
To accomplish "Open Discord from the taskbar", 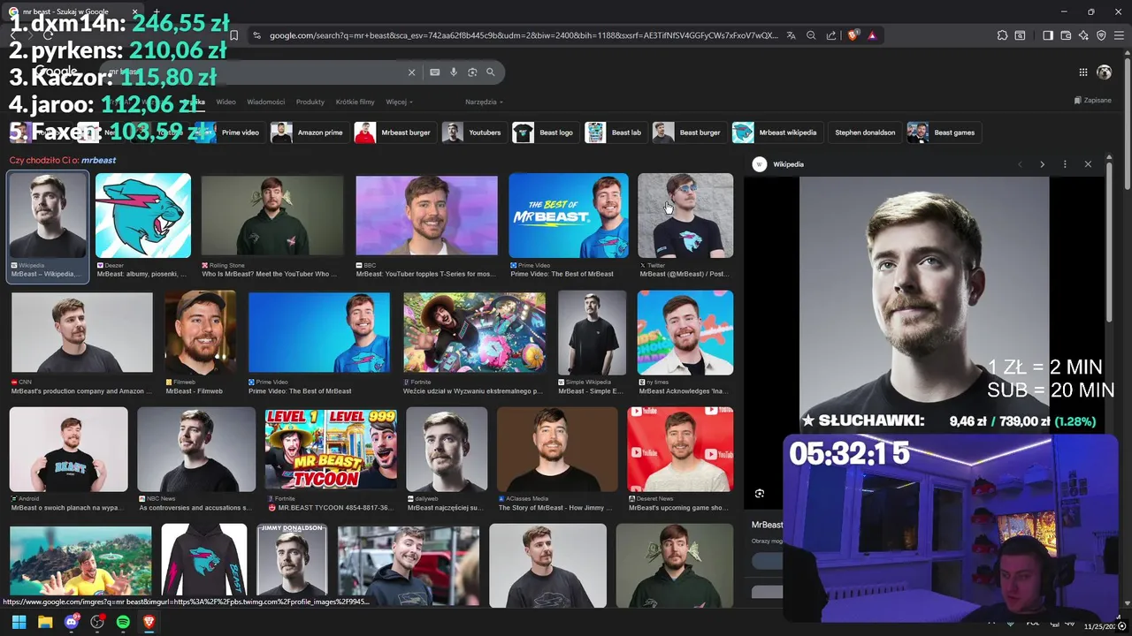I will click(x=72, y=622).
